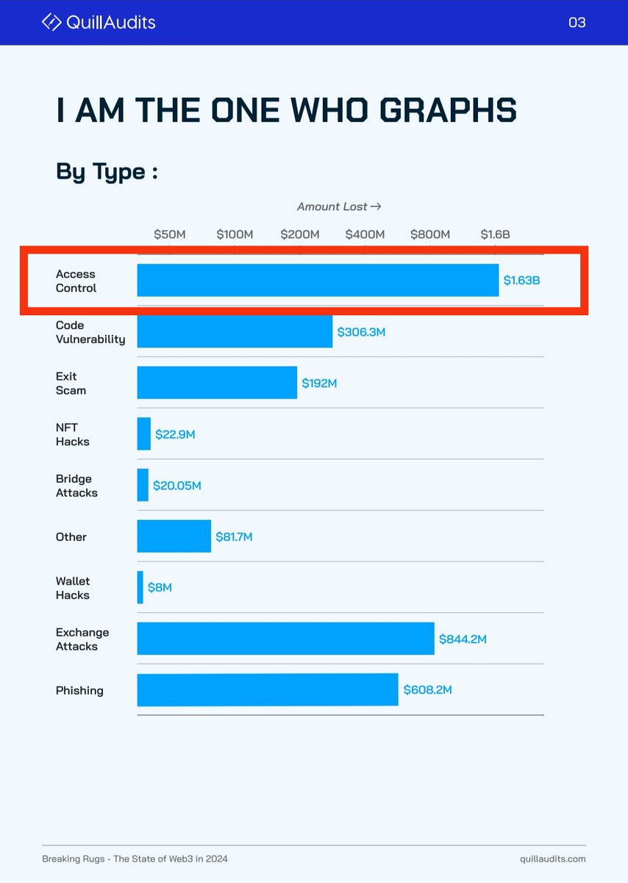Viewport: 628px width, 883px height.
Task: Select the Access Control bar
Action: click(318, 280)
